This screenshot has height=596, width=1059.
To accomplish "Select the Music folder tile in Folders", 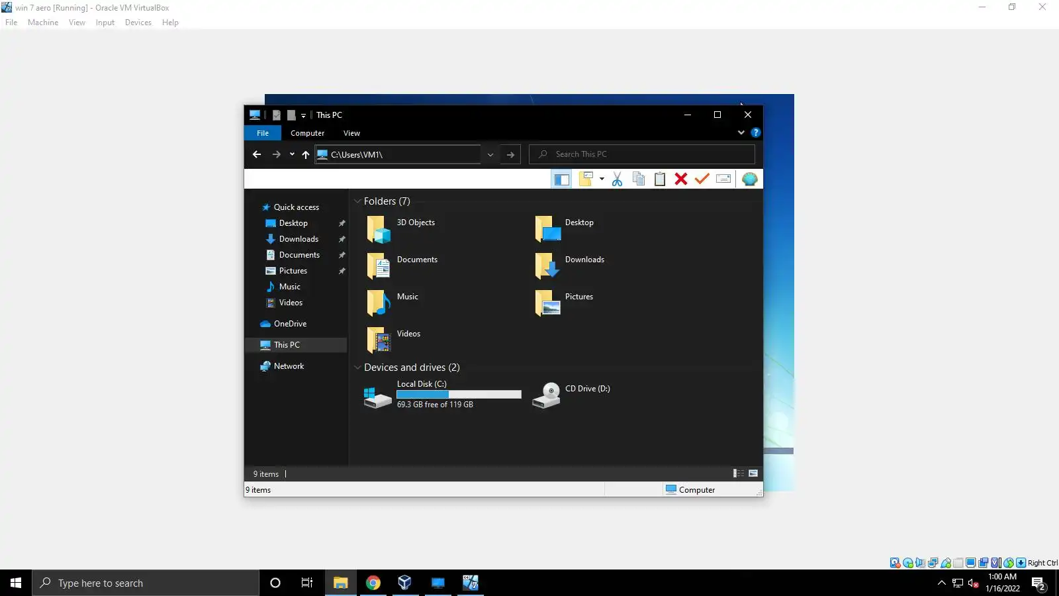I will pos(392,303).
